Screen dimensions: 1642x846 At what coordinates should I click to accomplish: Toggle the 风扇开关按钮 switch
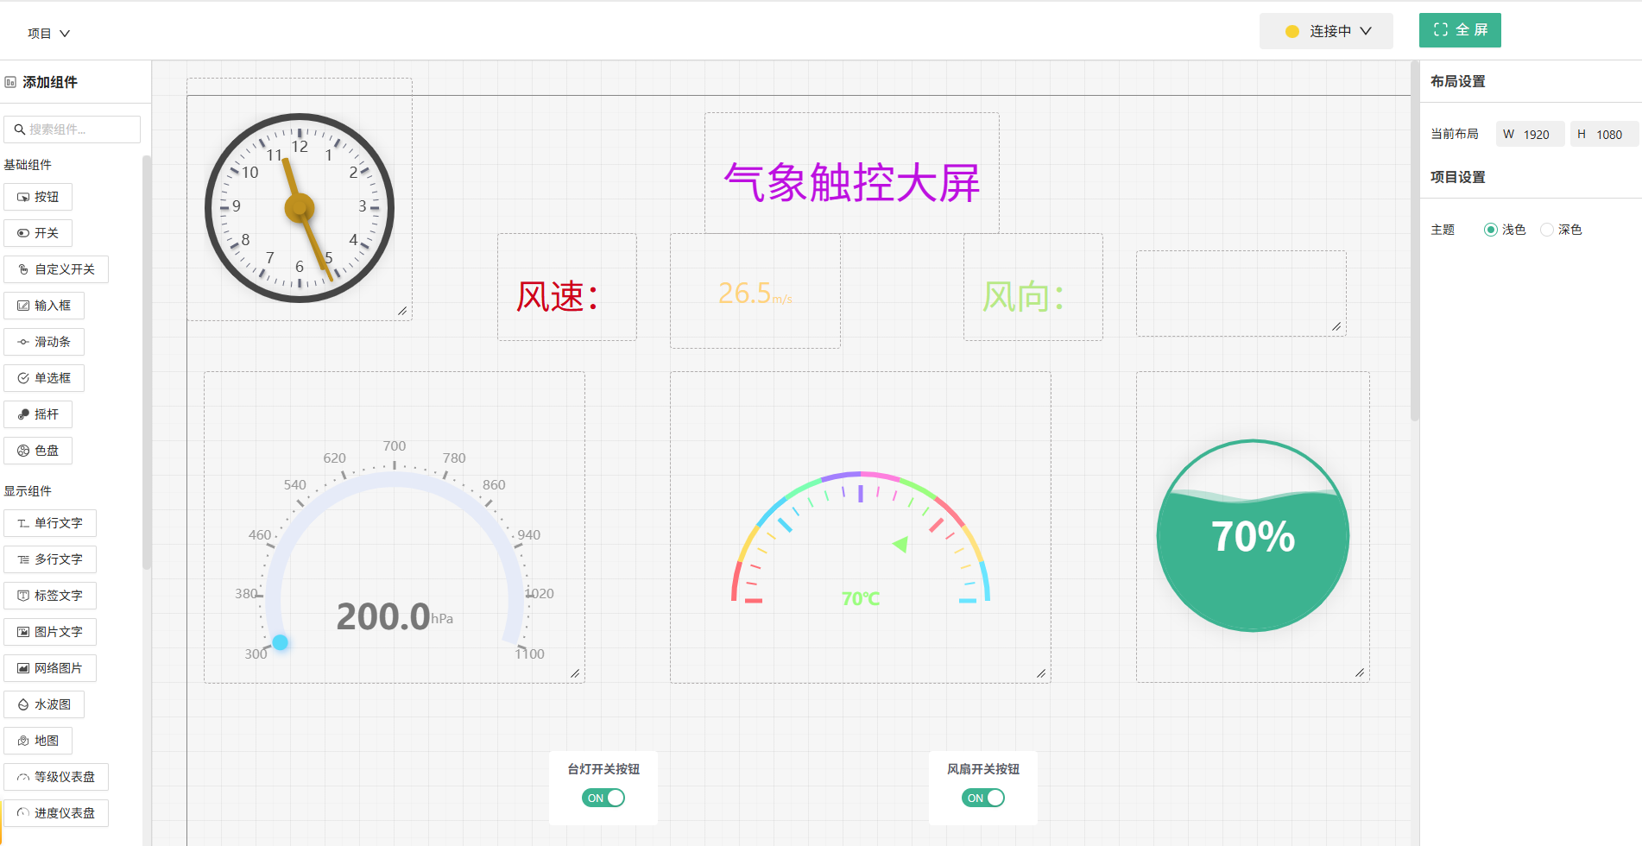pyautogui.click(x=983, y=798)
